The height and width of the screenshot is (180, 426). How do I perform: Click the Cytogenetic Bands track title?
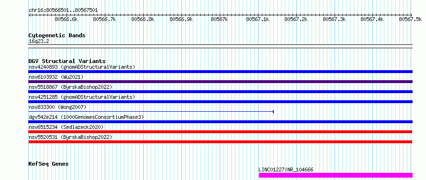tap(57, 35)
